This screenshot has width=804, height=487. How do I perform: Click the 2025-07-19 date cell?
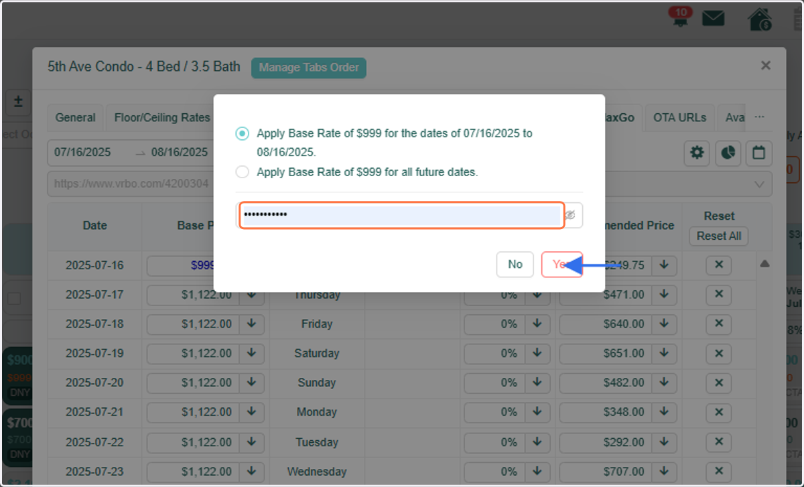pos(94,353)
